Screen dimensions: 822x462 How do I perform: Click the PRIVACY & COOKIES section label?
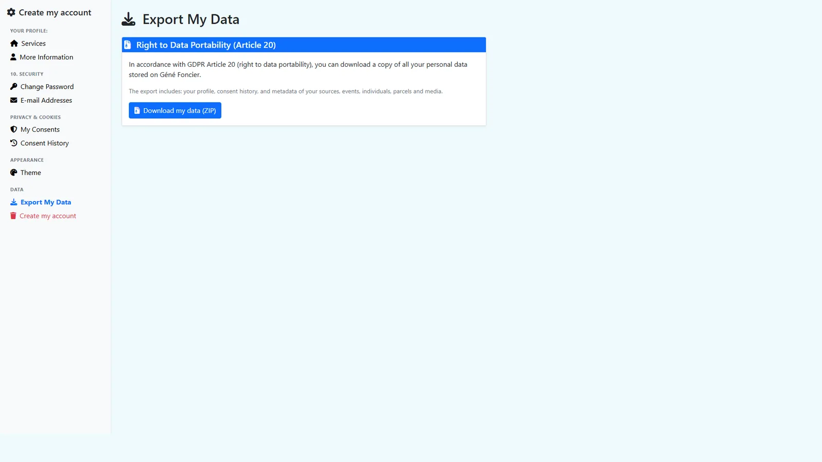pyautogui.click(x=35, y=117)
